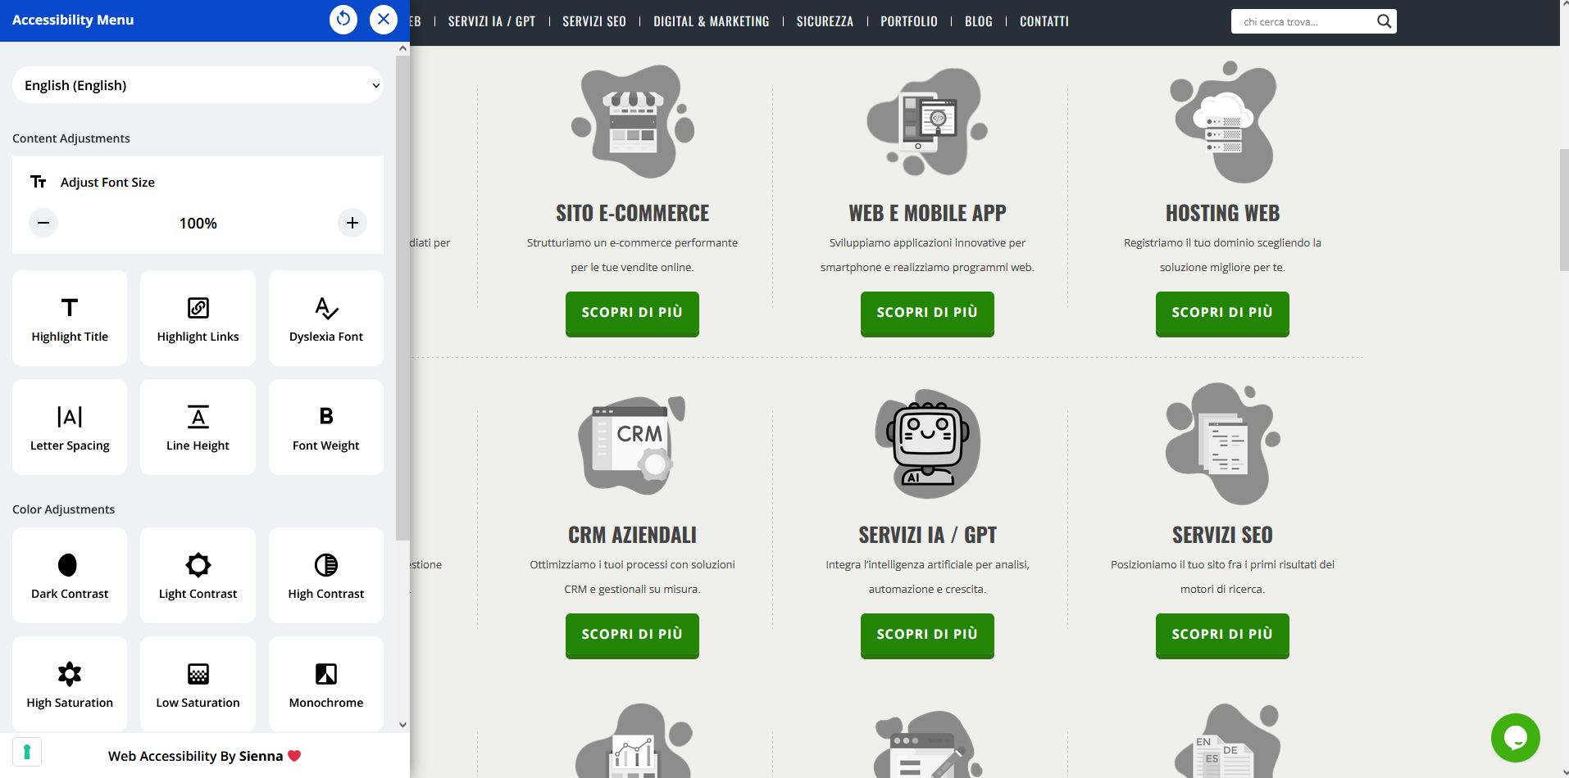This screenshot has height=778, width=1569.
Task: Click the green accessibility person icon at the bottom left
Action: pos(27,752)
